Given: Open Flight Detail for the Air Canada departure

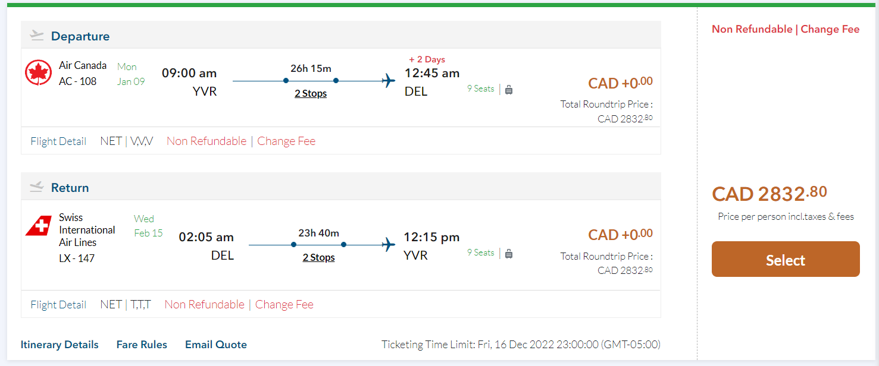Looking at the screenshot, I should click(58, 141).
